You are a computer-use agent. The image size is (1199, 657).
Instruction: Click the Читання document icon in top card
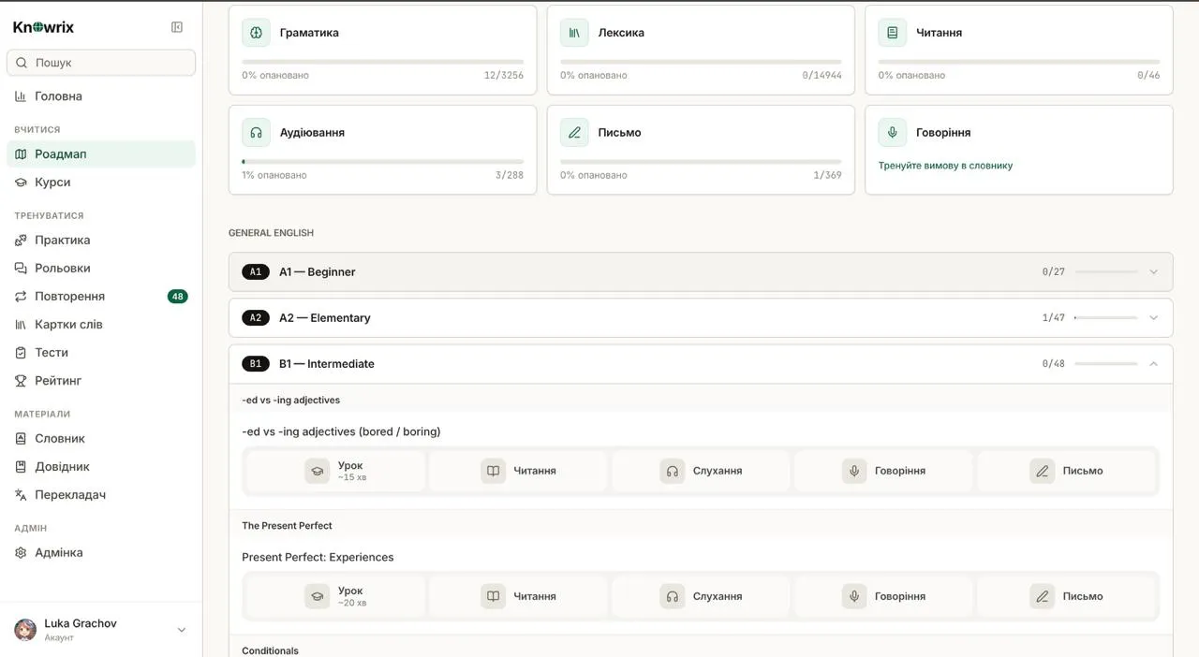click(892, 33)
